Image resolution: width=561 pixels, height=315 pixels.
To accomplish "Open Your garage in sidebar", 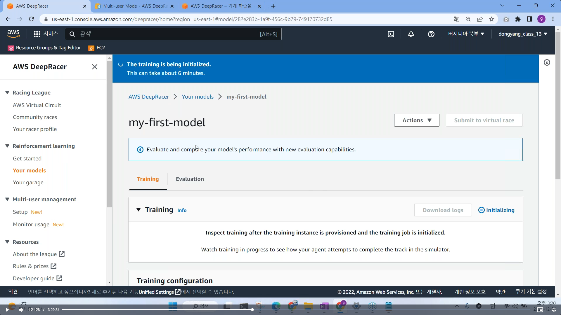I will click(x=28, y=182).
